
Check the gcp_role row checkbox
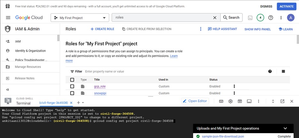pos(72,86)
